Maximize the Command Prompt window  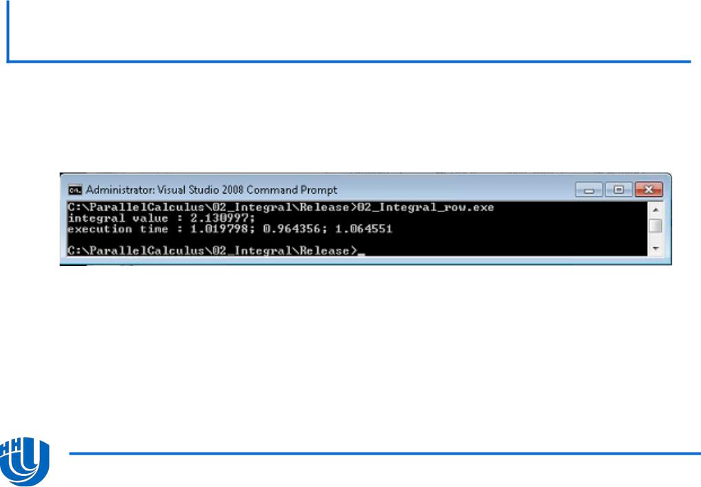point(618,190)
